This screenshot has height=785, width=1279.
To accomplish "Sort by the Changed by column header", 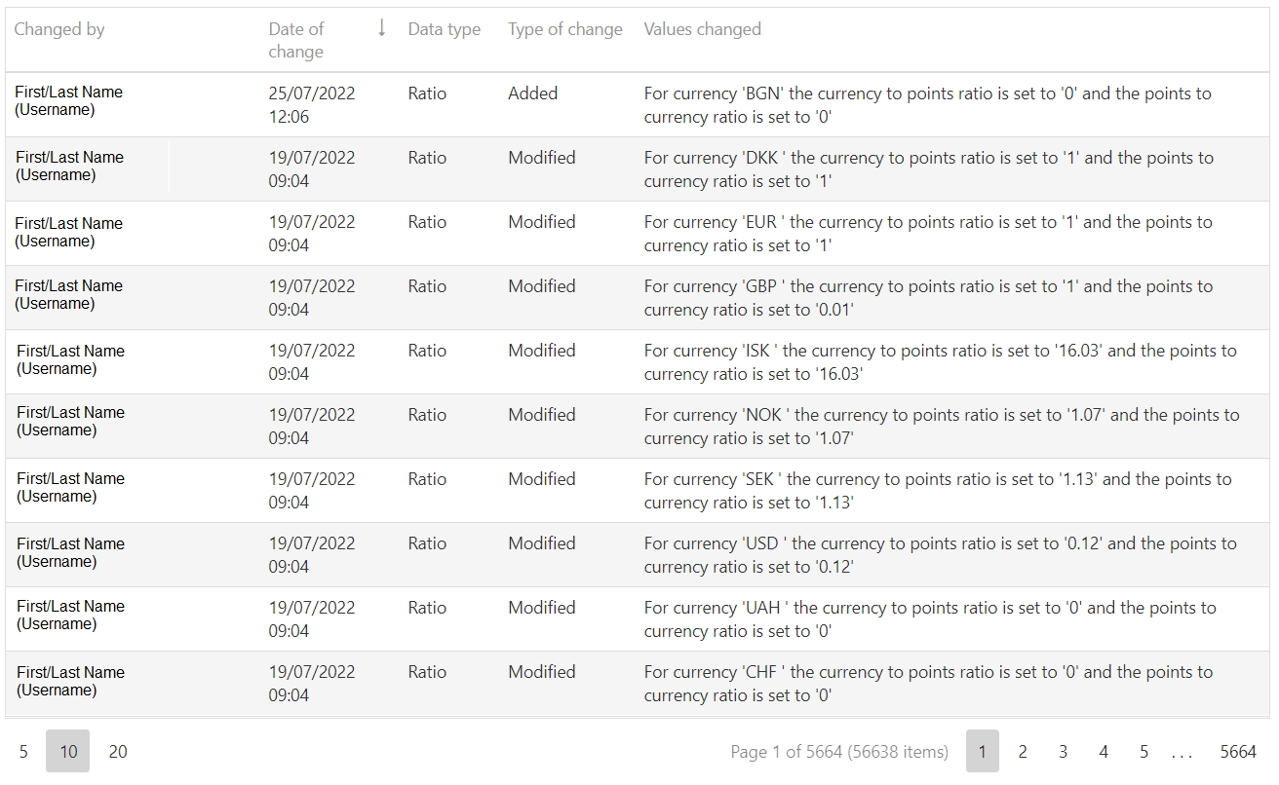I will [59, 29].
